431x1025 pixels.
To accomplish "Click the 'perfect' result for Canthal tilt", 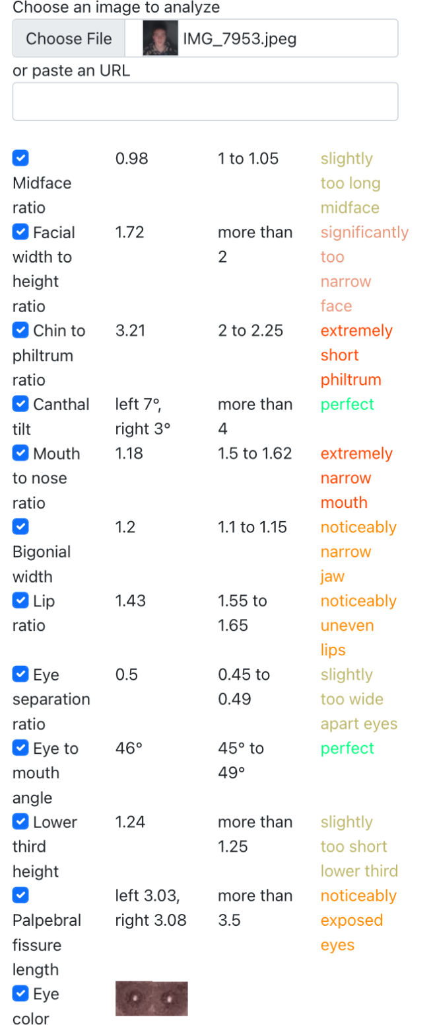I will [347, 404].
